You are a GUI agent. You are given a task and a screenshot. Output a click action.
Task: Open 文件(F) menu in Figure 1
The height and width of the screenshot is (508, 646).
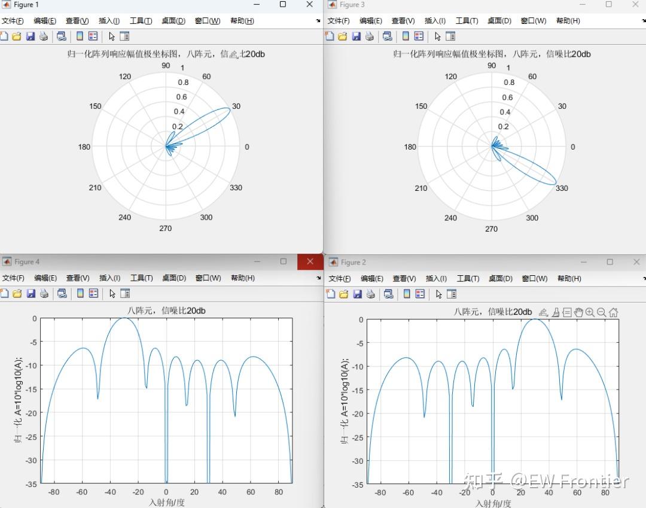pos(13,21)
